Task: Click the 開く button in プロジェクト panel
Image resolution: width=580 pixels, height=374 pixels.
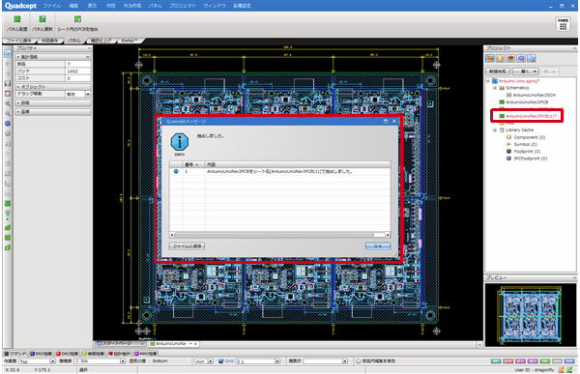Action: (525, 72)
